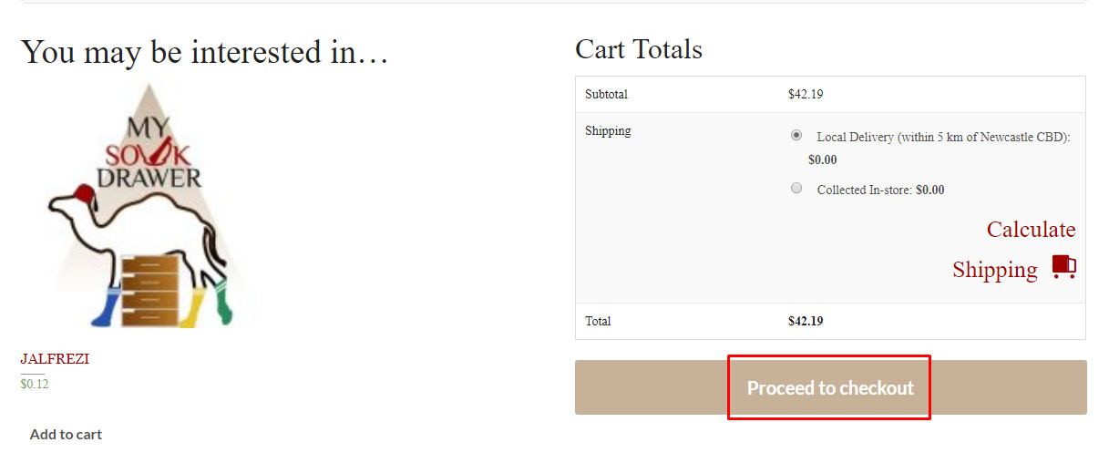This screenshot has width=1109, height=453.
Task: Select the Local Delivery radio button
Action: (796, 135)
